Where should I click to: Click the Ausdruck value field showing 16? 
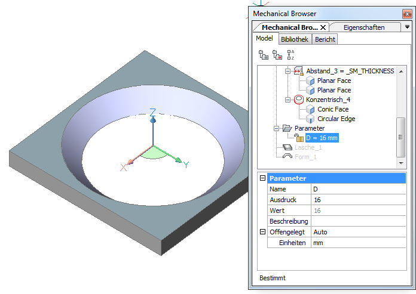click(x=357, y=200)
